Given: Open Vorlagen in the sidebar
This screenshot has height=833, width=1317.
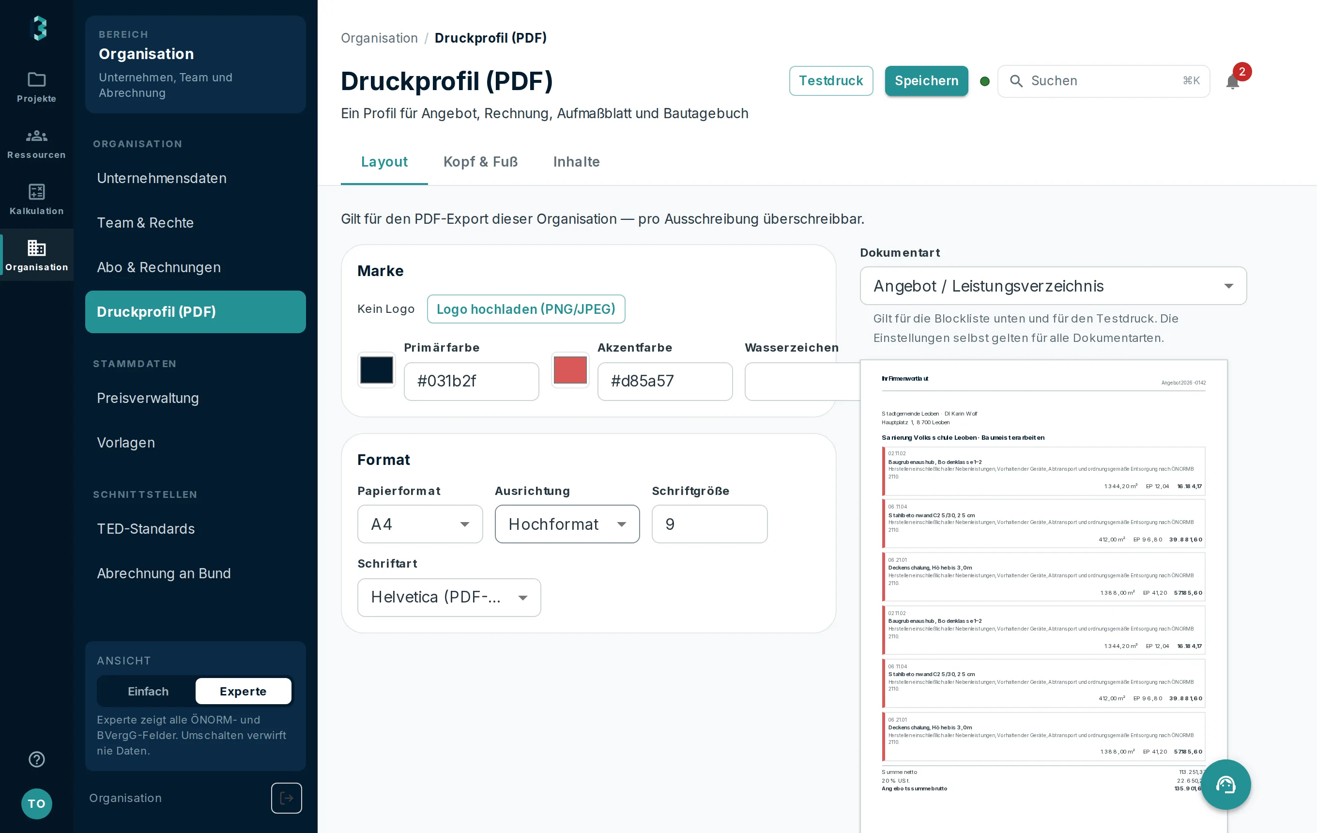Looking at the screenshot, I should 195,443.
